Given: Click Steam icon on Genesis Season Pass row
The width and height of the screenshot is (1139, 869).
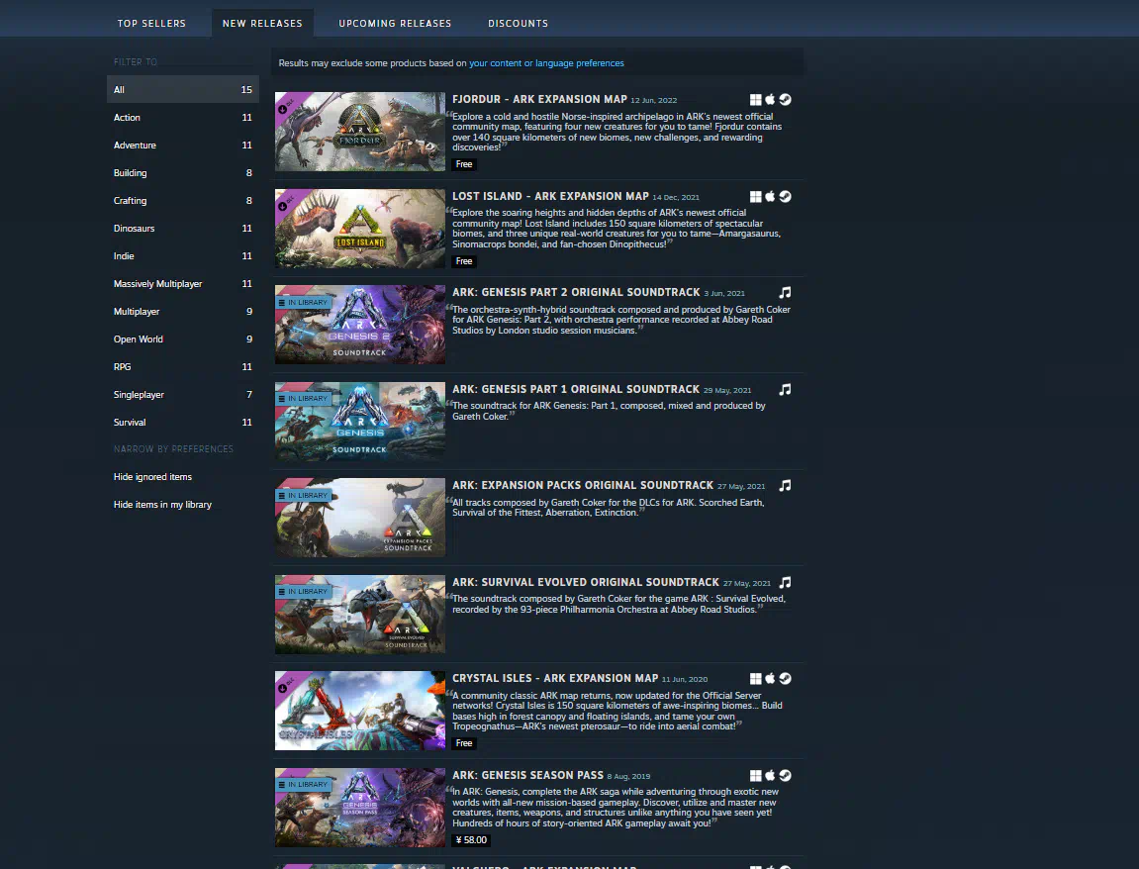Looking at the screenshot, I should pyautogui.click(x=786, y=775).
